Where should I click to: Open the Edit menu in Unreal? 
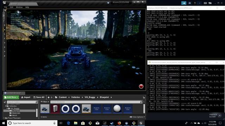tap(12, 7)
